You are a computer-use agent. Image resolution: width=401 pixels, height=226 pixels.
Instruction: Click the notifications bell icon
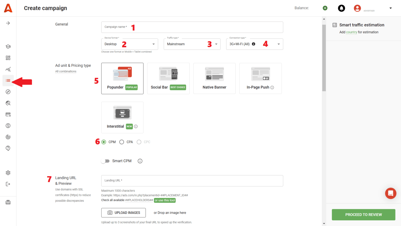[341, 8]
